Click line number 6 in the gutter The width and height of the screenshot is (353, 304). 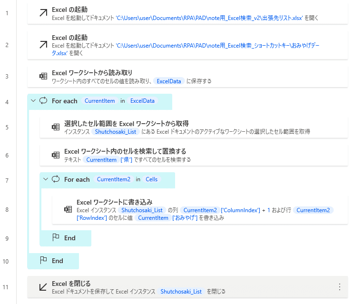(x=7, y=155)
